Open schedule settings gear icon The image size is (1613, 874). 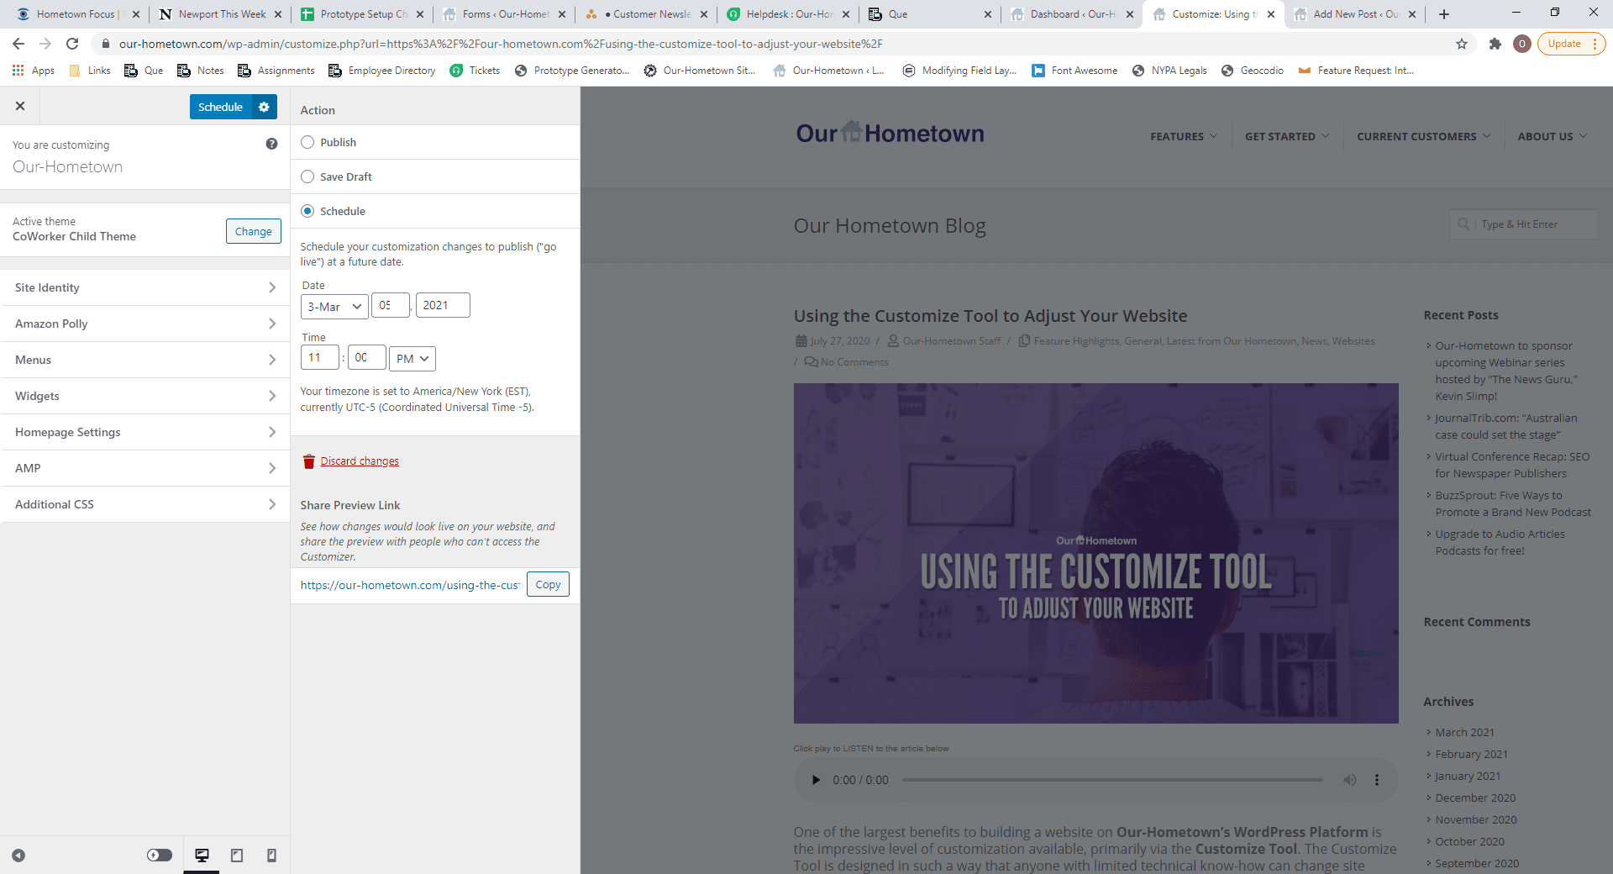point(264,107)
